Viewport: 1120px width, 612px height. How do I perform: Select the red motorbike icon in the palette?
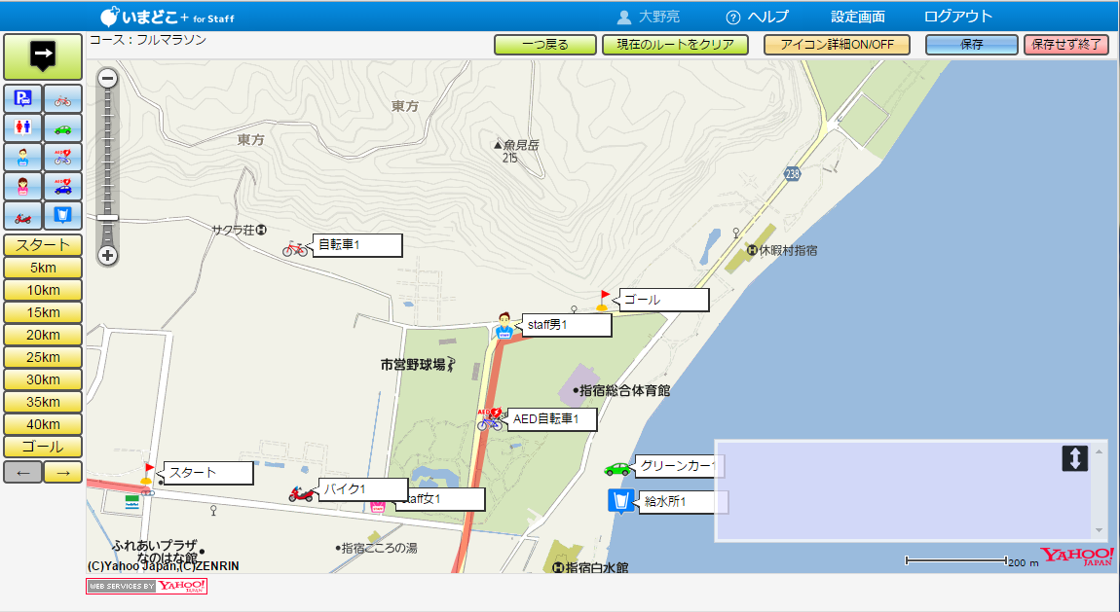(x=23, y=216)
